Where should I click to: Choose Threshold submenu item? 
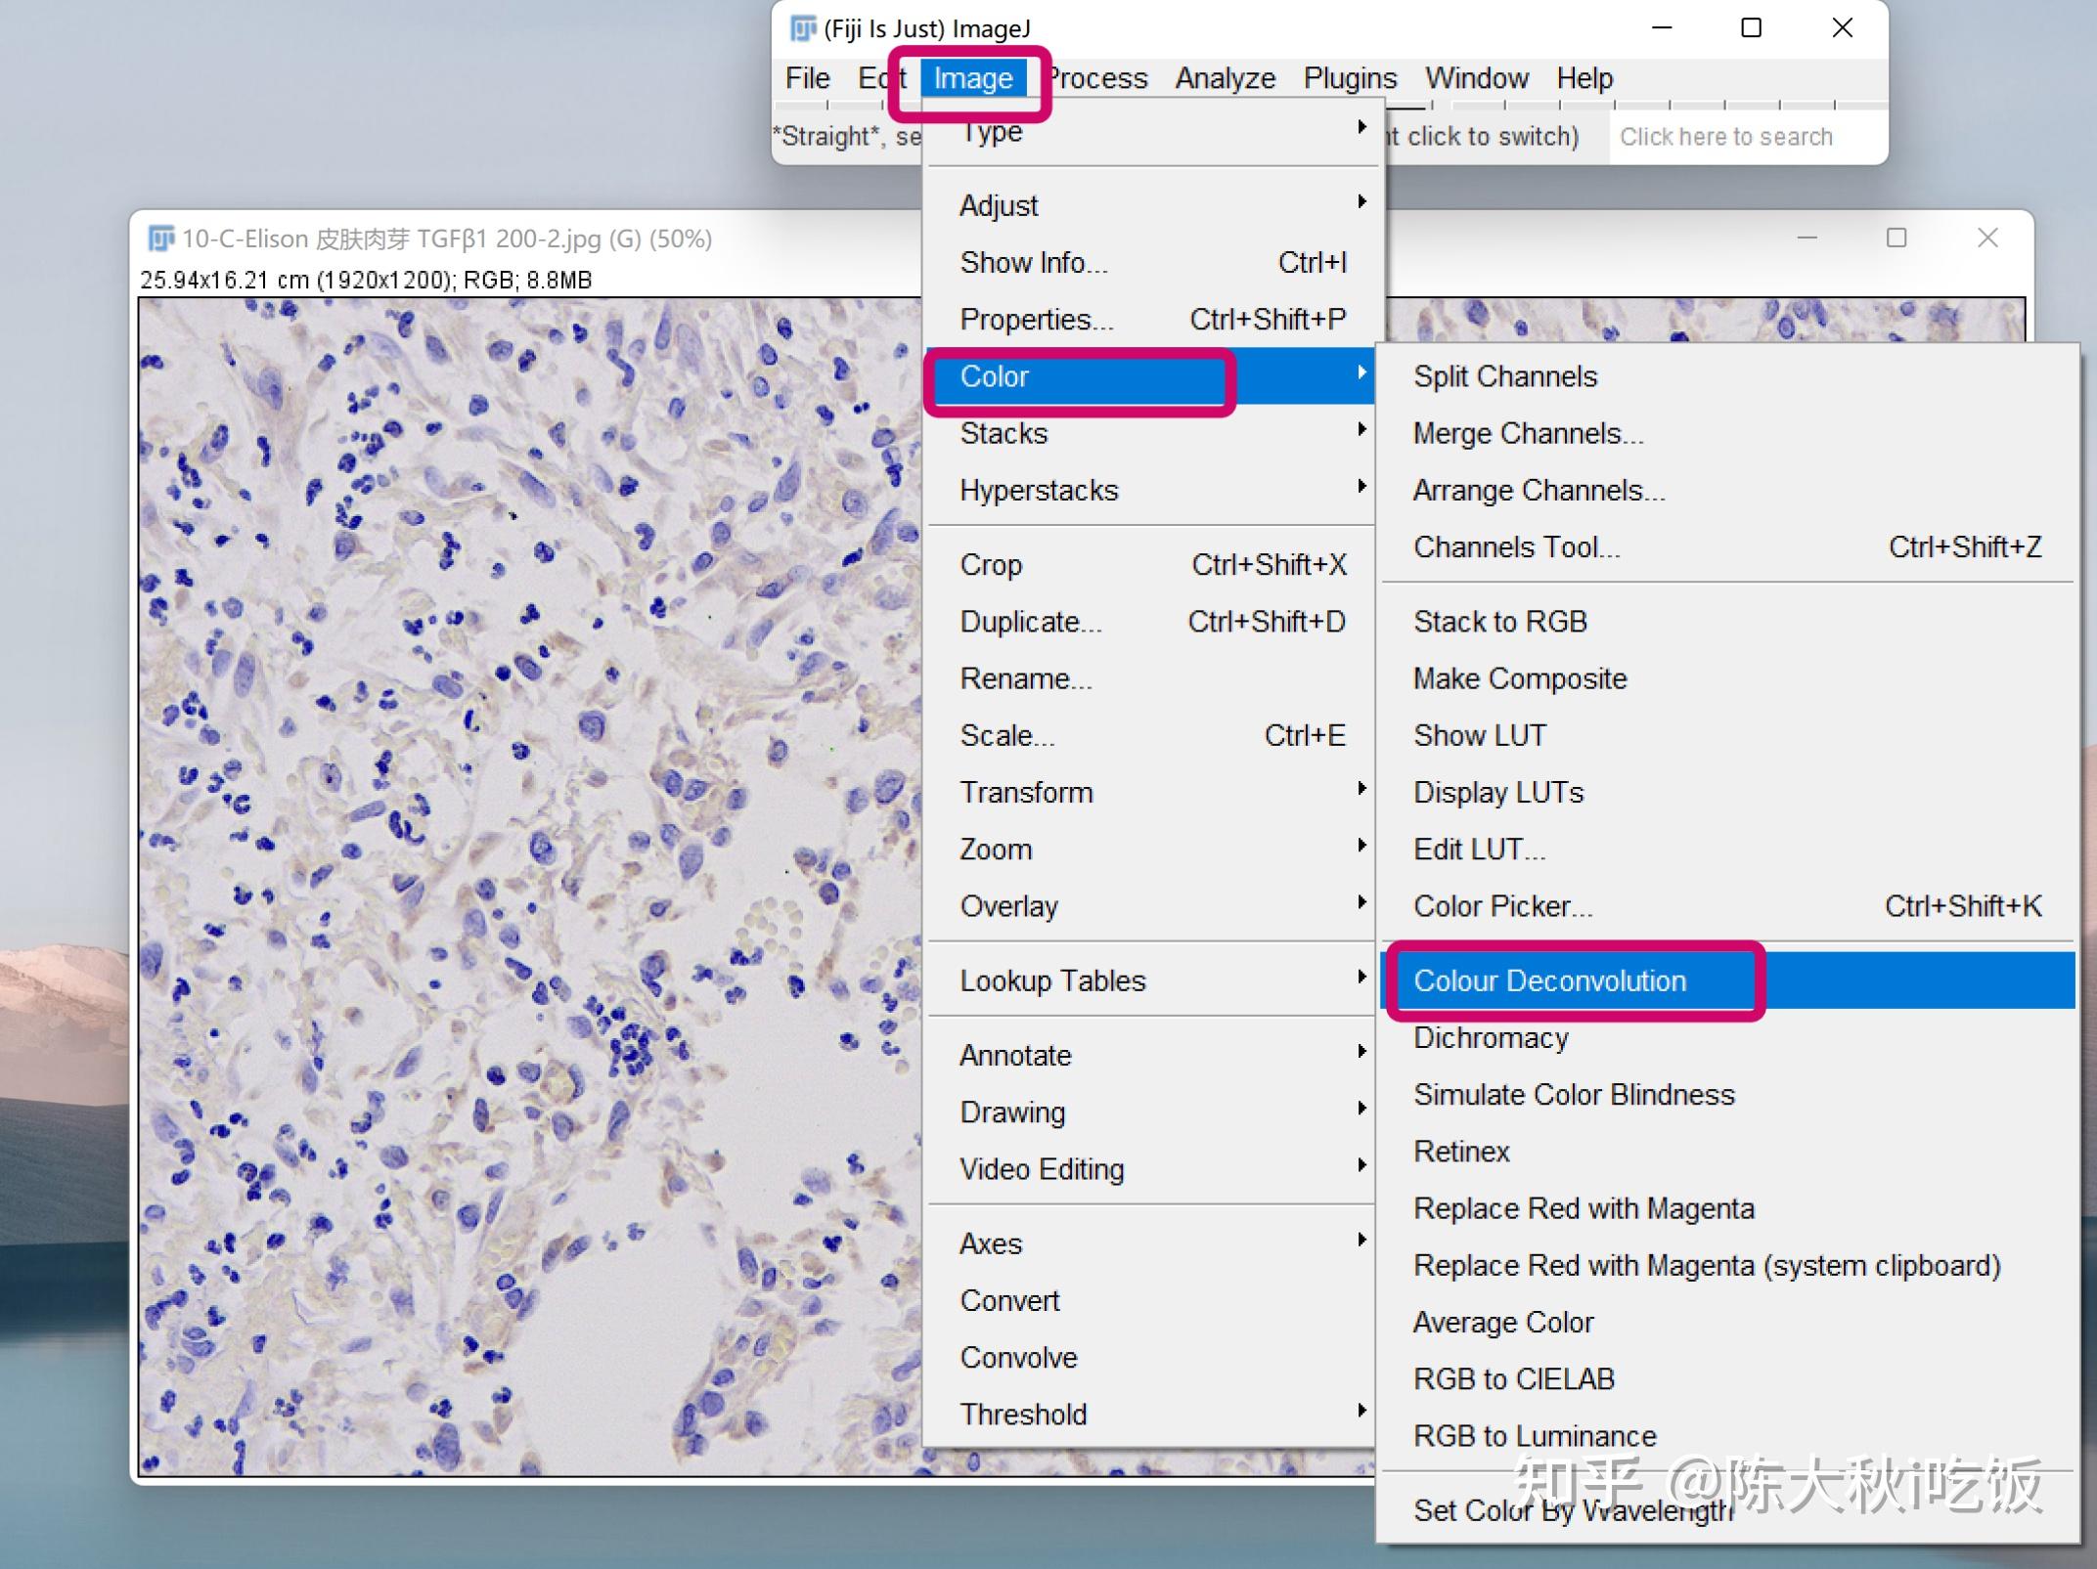coord(1023,1414)
